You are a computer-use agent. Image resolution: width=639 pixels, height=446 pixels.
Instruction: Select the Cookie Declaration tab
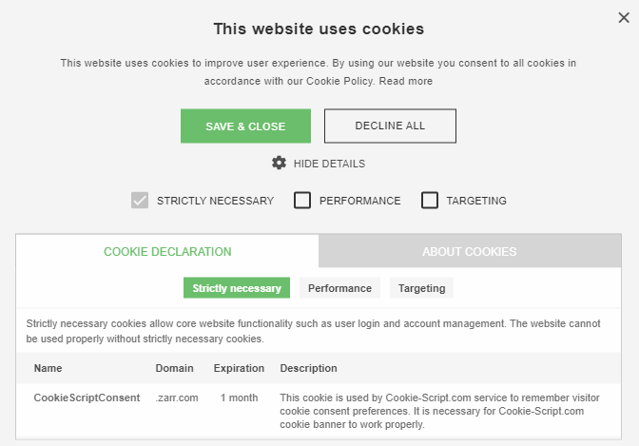167,251
